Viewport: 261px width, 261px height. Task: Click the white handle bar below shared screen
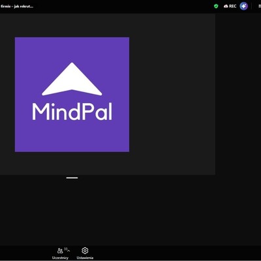[72, 177]
